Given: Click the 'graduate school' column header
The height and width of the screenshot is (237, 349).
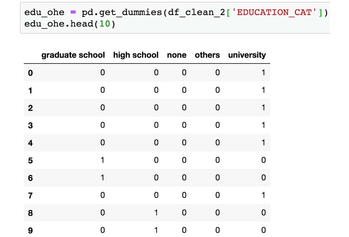Looking at the screenshot, I should pyautogui.click(x=73, y=55).
